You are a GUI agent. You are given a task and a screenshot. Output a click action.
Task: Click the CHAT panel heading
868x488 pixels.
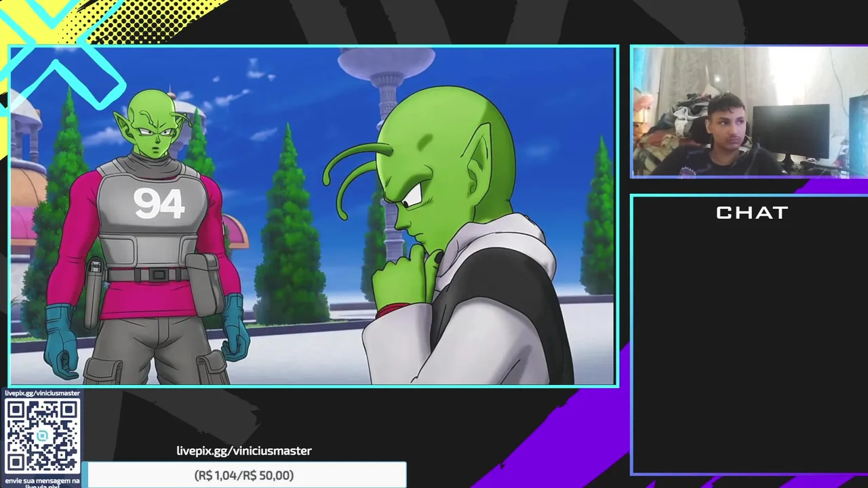pyautogui.click(x=752, y=213)
